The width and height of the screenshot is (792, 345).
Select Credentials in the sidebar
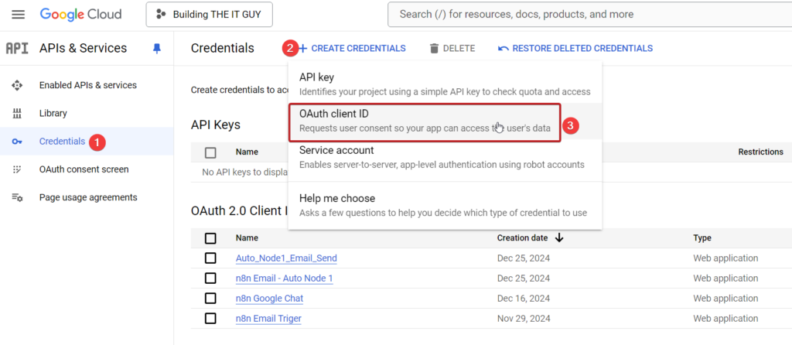pyautogui.click(x=62, y=142)
